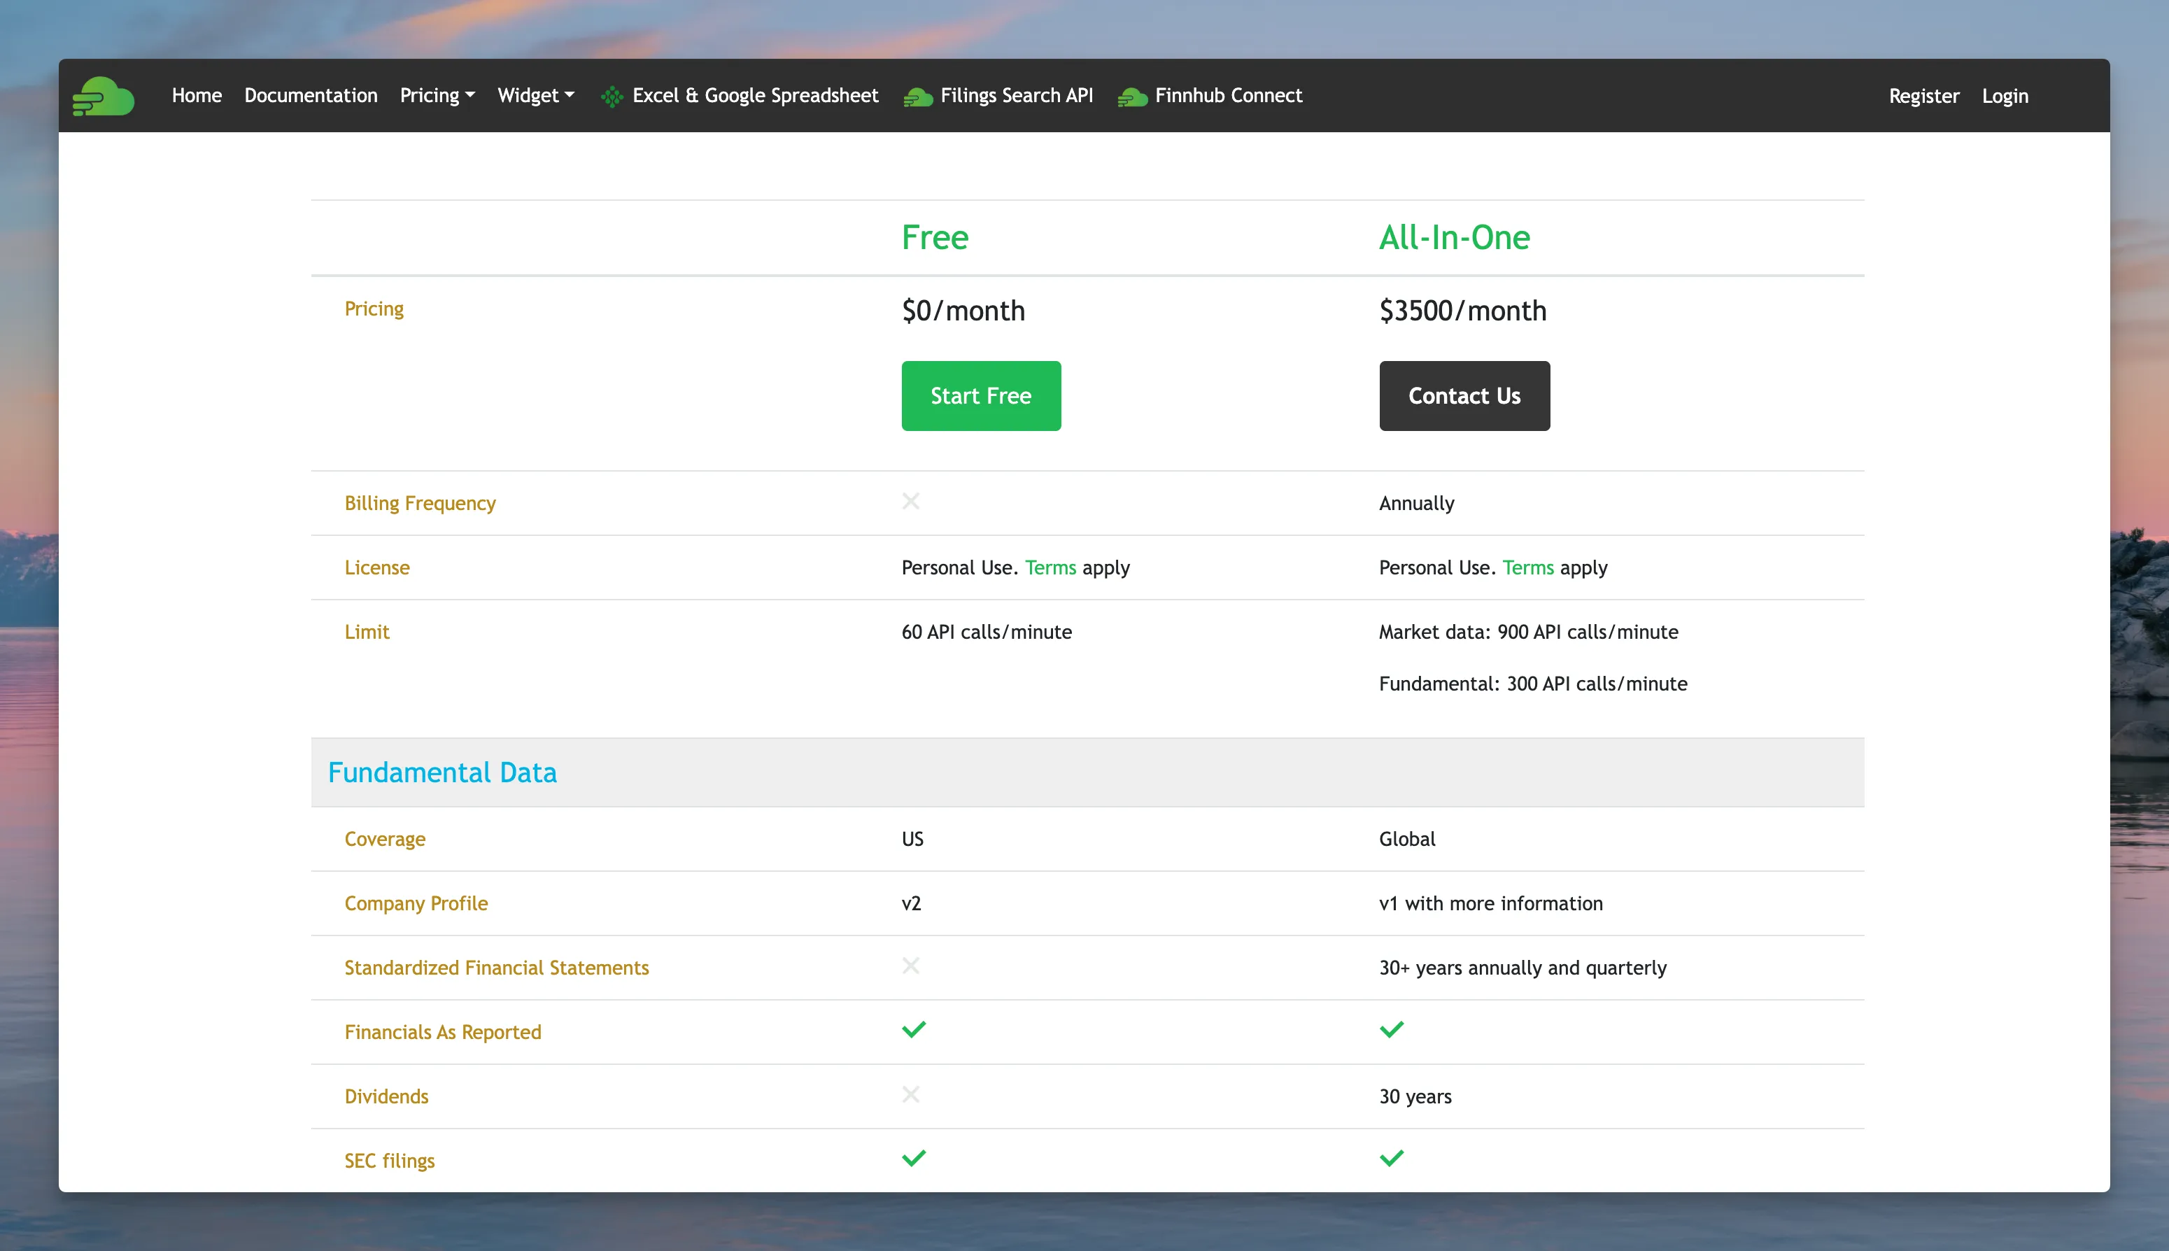
Task: Open Terms link in the All-In-One column
Action: (1527, 568)
